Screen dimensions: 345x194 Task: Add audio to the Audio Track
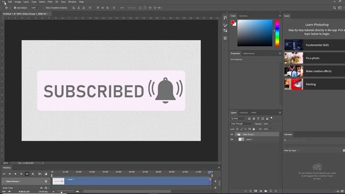point(216,188)
